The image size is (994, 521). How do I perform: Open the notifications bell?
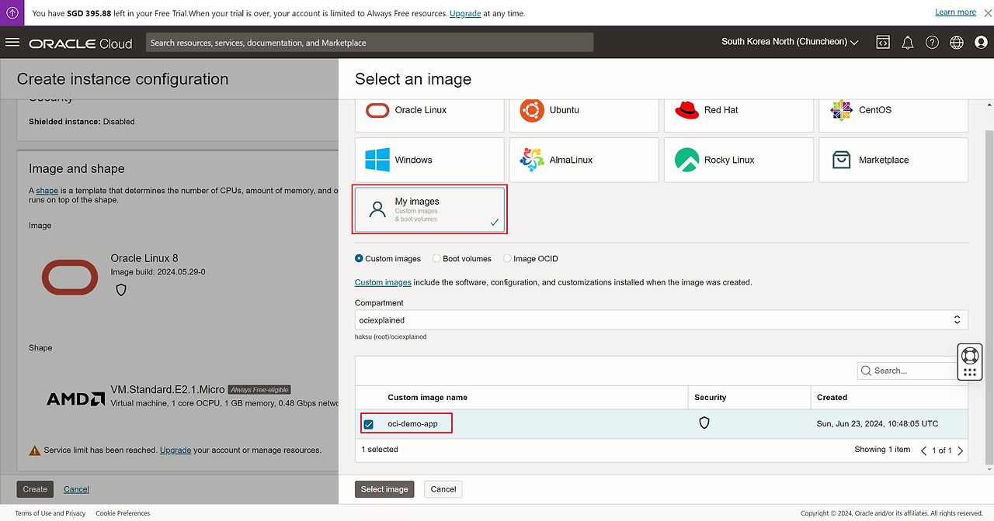pos(907,43)
